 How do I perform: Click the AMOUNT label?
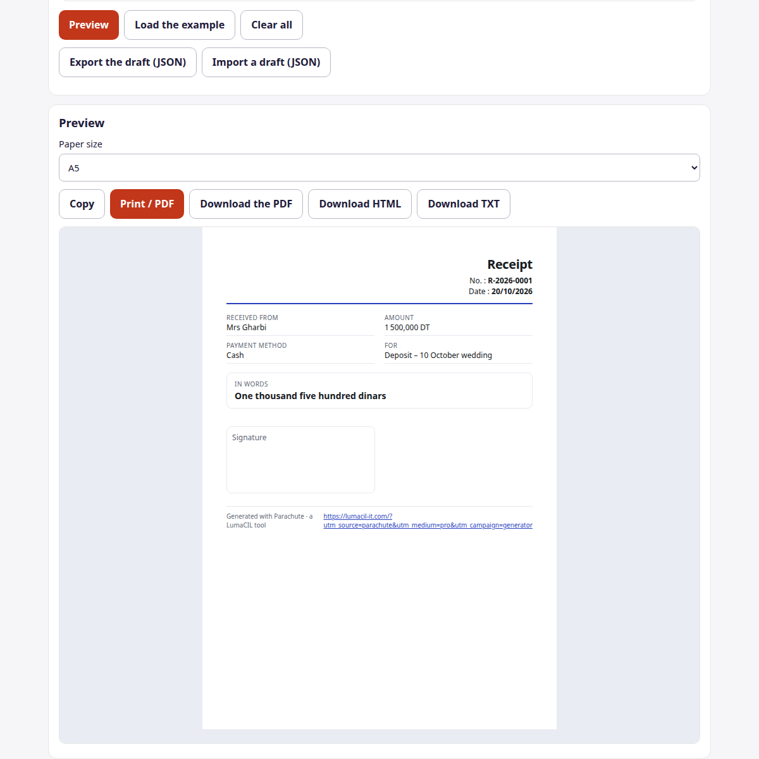[x=399, y=318]
